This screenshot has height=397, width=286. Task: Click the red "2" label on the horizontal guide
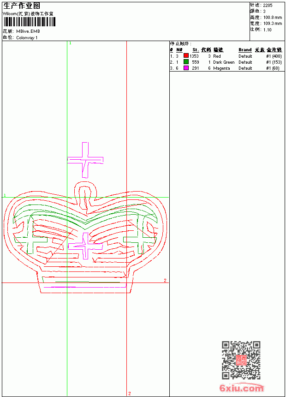pos(165,281)
